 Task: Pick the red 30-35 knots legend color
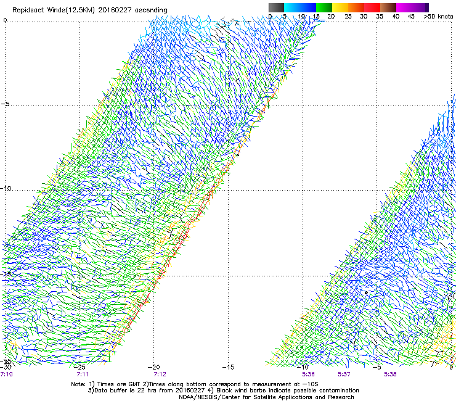click(x=372, y=7)
